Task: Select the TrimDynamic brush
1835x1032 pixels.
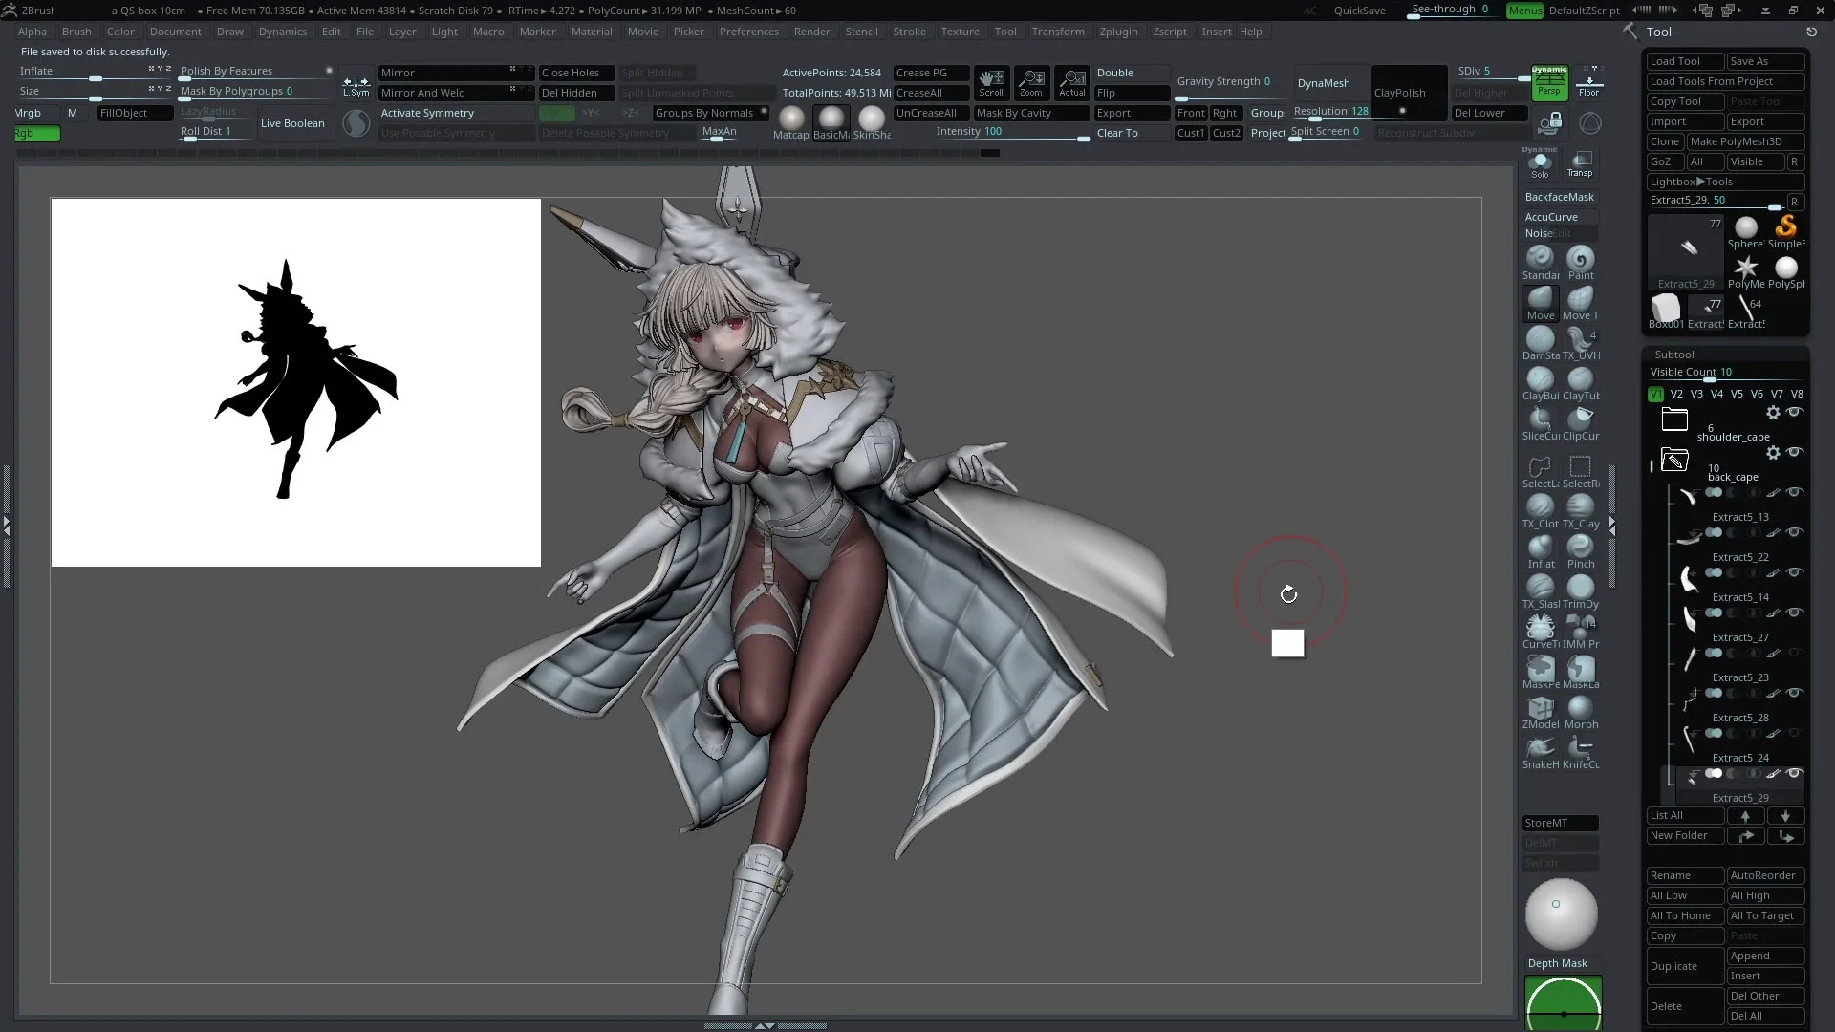Action: click(1580, 591)
